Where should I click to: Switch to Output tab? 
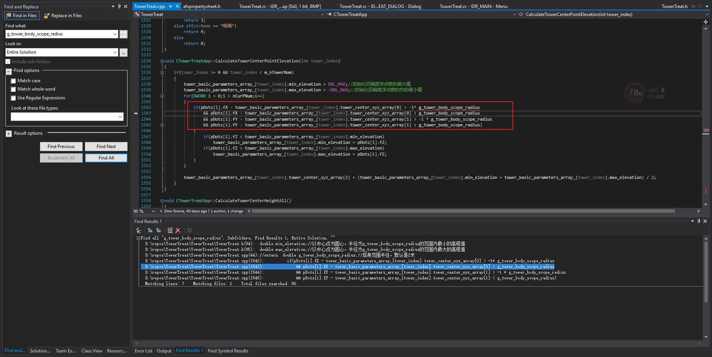click(164, 351)
